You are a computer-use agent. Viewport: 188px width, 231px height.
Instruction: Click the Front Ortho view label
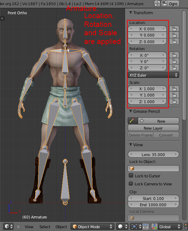[17, 13]
